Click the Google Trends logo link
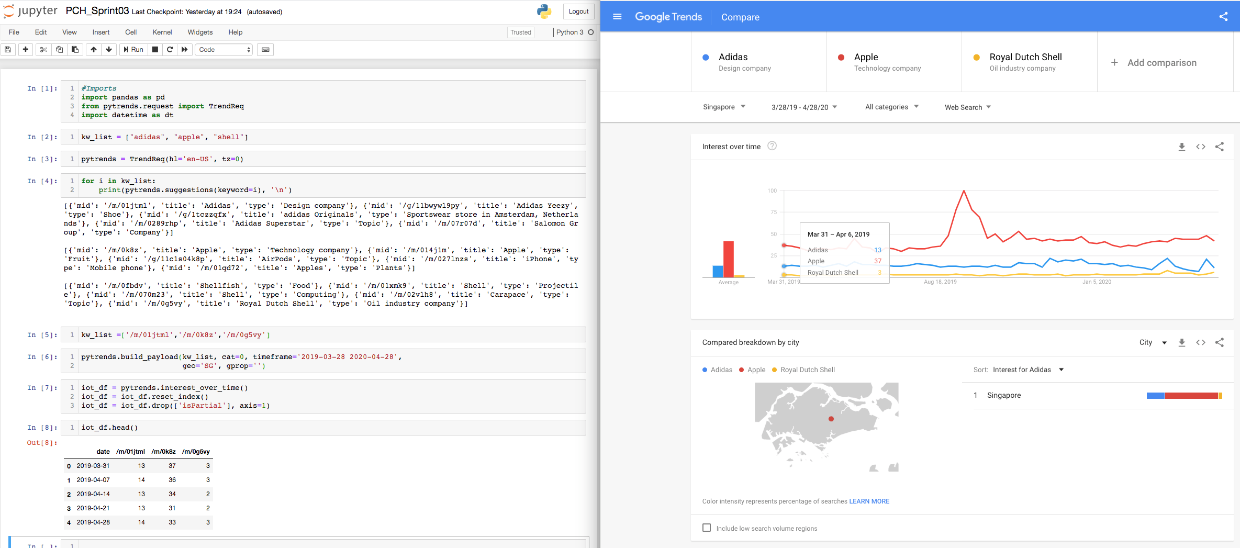1240x548 pixels. point(668,17)
